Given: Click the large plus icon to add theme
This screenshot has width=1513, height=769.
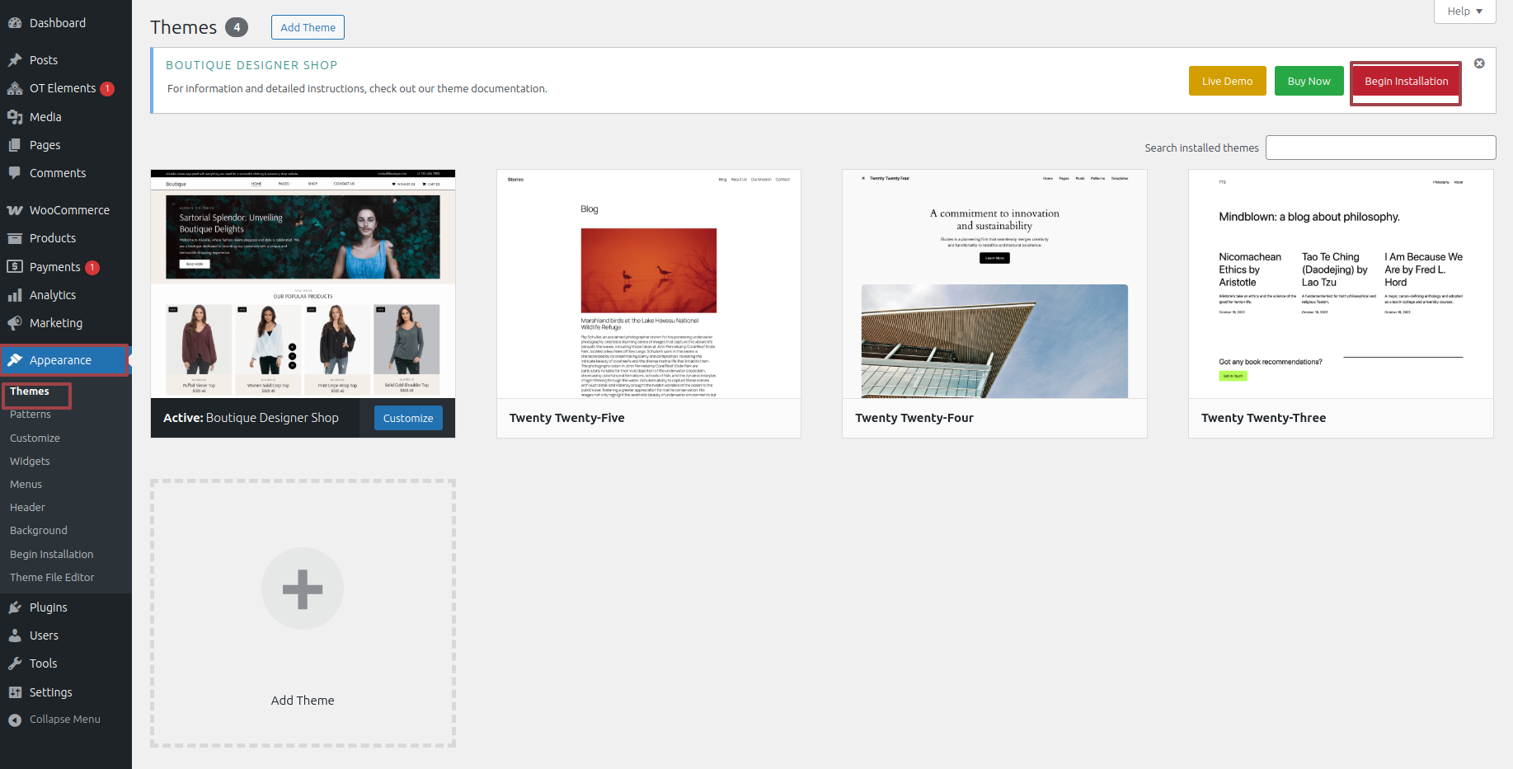Looking at the screenshot, I should 303,588.
